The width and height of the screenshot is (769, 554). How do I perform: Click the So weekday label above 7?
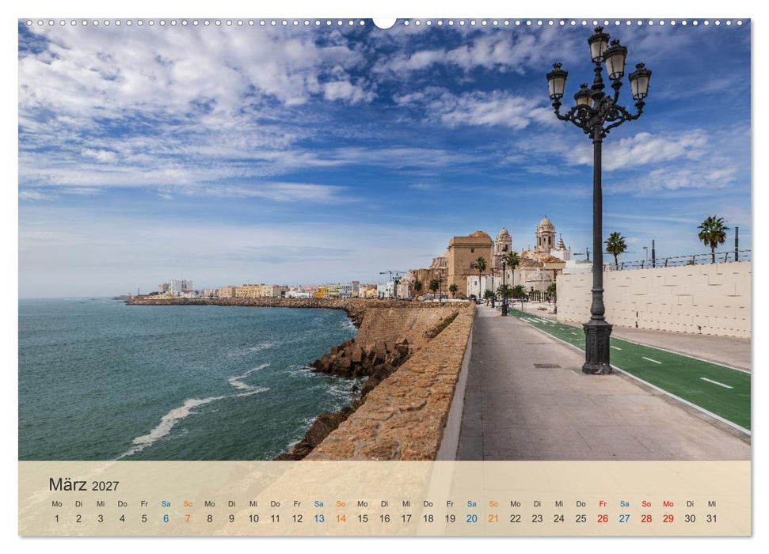click(188, 504)
